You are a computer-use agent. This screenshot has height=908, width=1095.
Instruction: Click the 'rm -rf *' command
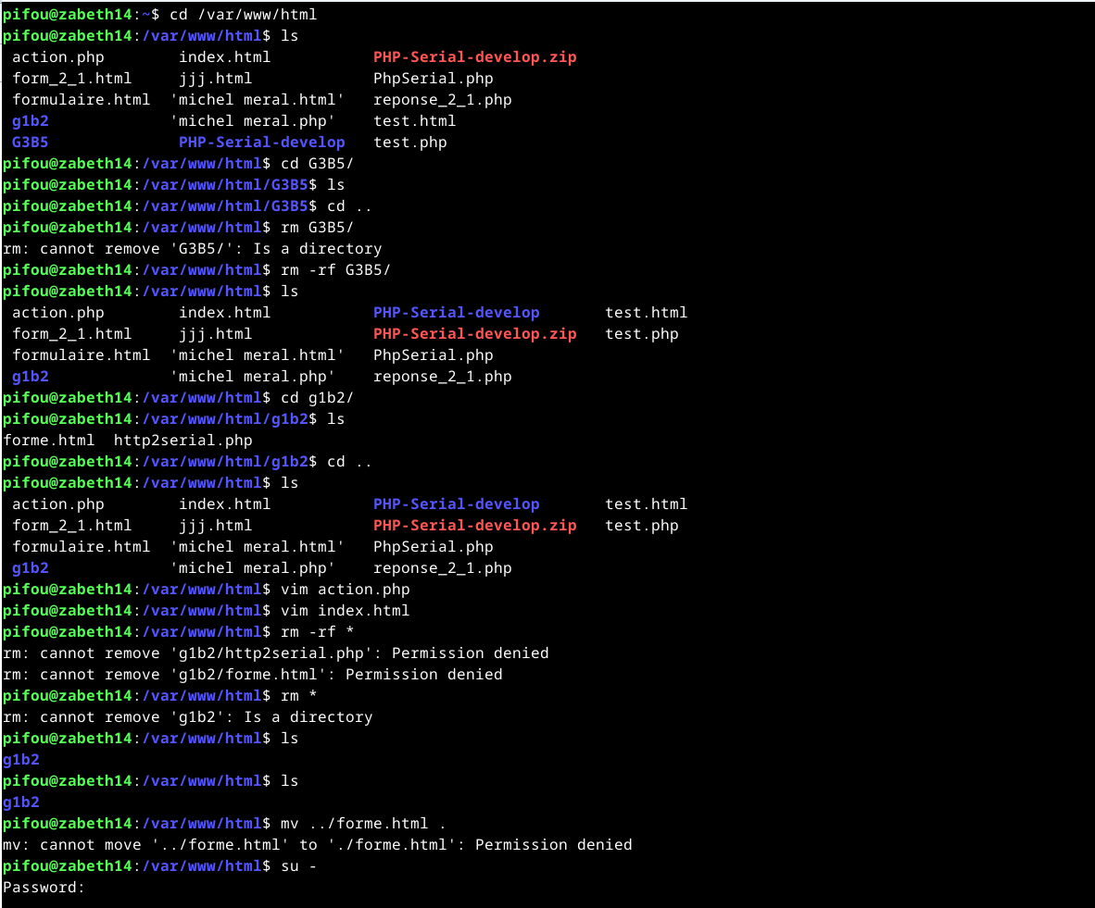(x=317, y=632)
